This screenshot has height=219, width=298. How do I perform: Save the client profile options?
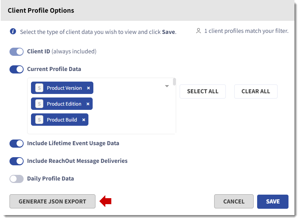click(273, 201)
